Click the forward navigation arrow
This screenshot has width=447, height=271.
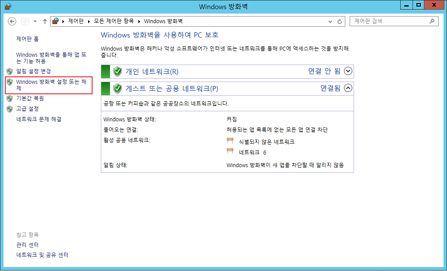(x=25, y=21)
